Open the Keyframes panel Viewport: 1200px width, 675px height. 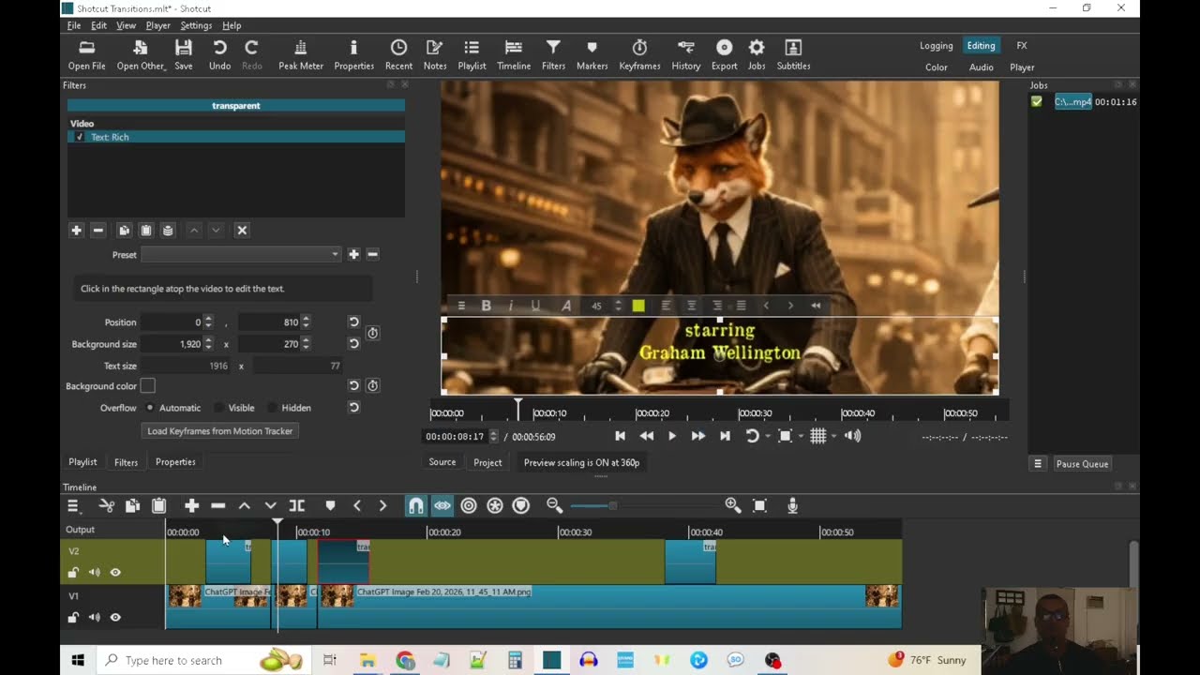(639, 54)
